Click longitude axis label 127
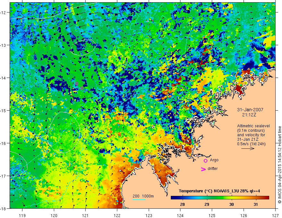282x218 pixels. 275,215
